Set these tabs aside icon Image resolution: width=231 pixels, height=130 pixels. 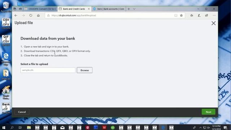[x=20, y=9]
